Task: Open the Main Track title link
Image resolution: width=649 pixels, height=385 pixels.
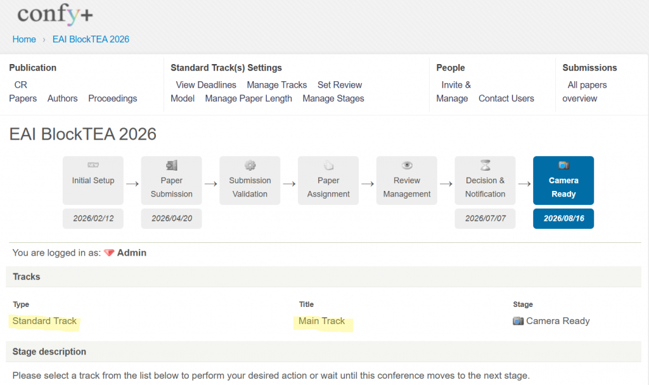Action: [x=321, y=321]
